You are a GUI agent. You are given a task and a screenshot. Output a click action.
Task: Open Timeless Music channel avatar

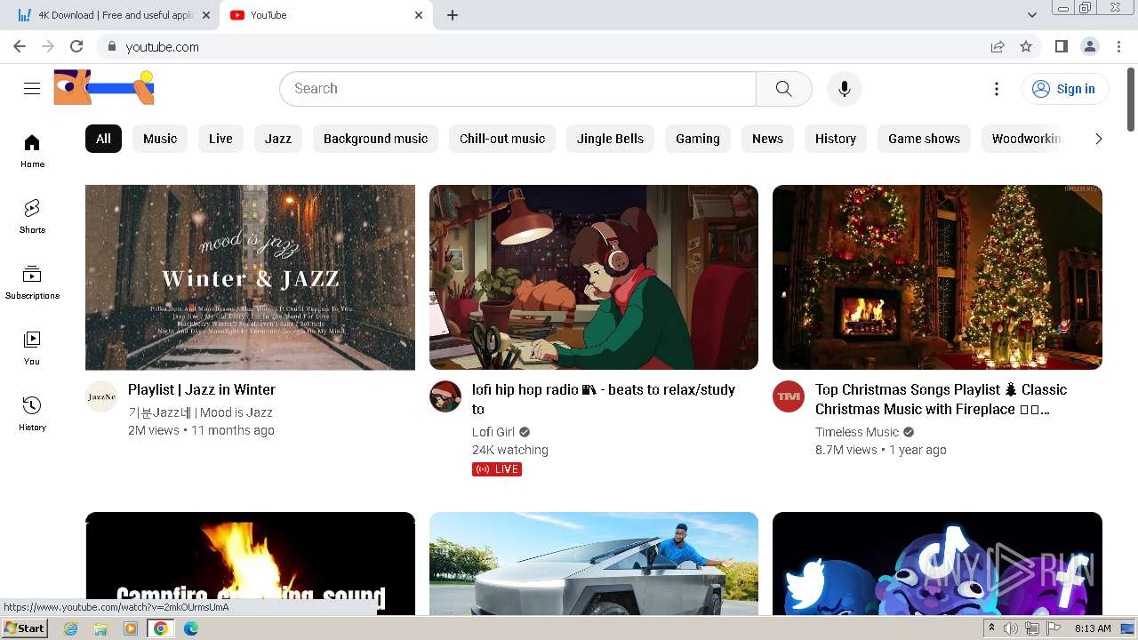789,396
